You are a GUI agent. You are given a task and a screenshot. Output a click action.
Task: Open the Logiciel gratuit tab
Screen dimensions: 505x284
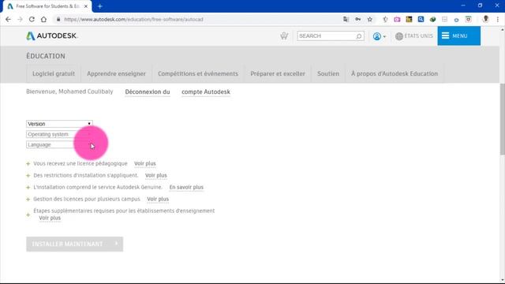(54, 73)
